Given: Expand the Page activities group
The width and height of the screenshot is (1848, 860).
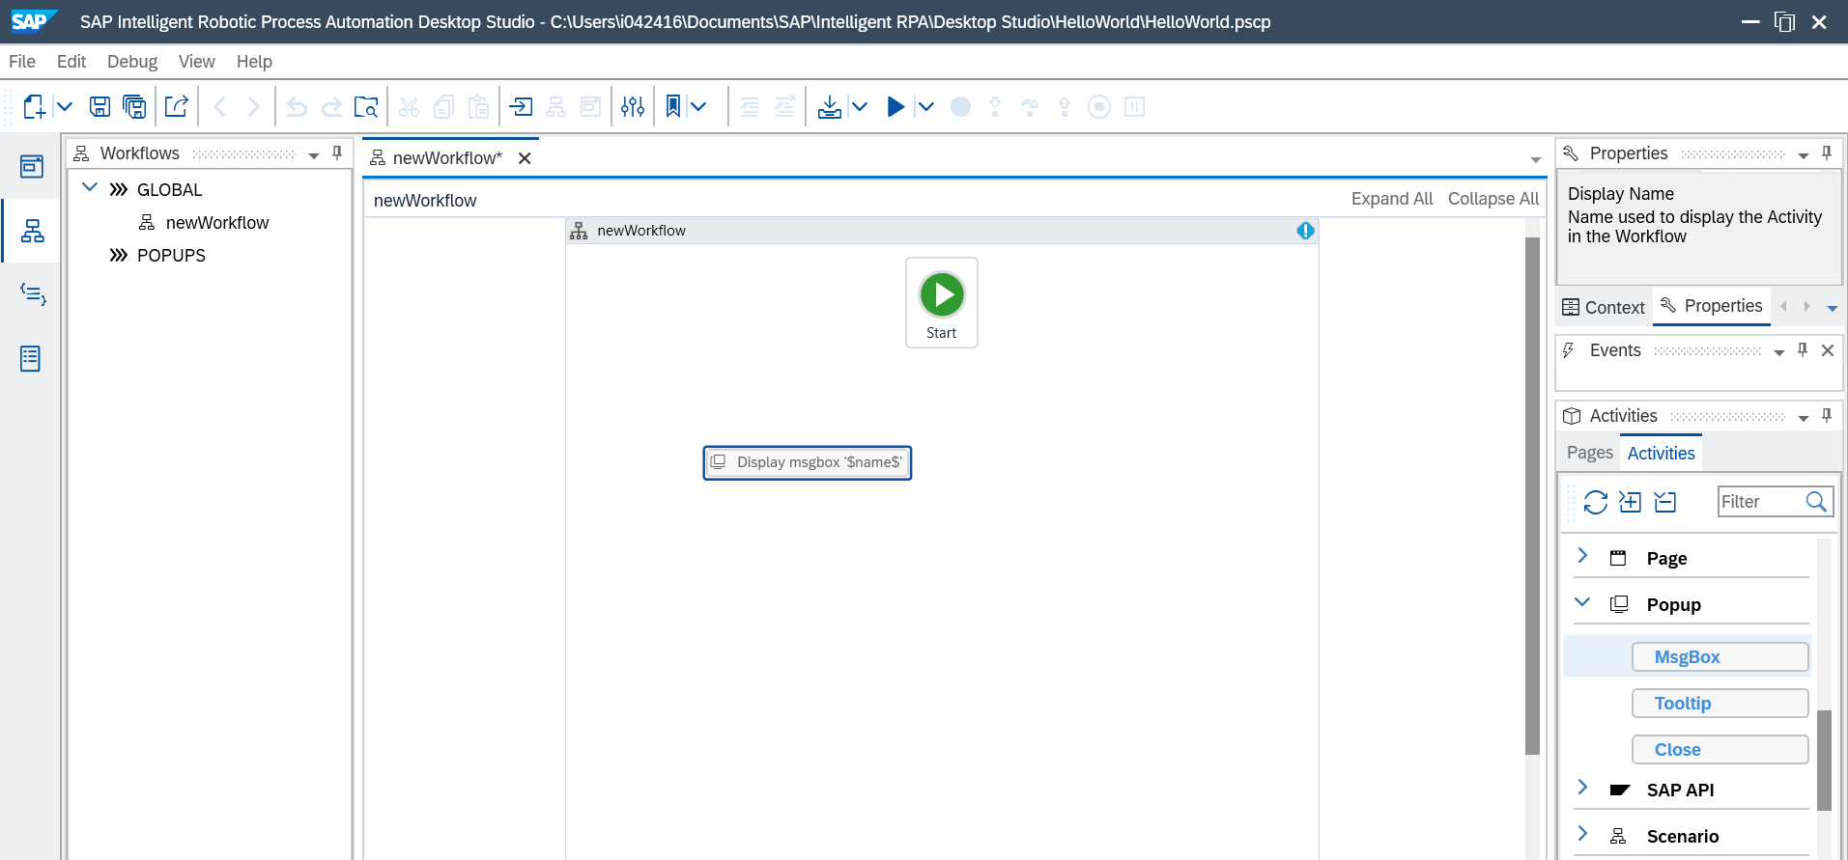Looking at the screenshot, I should 1582,555.
